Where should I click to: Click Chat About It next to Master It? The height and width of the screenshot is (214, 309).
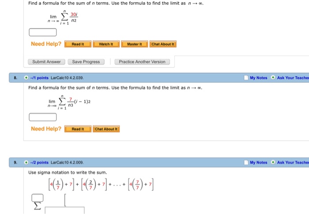click(163, 44)
